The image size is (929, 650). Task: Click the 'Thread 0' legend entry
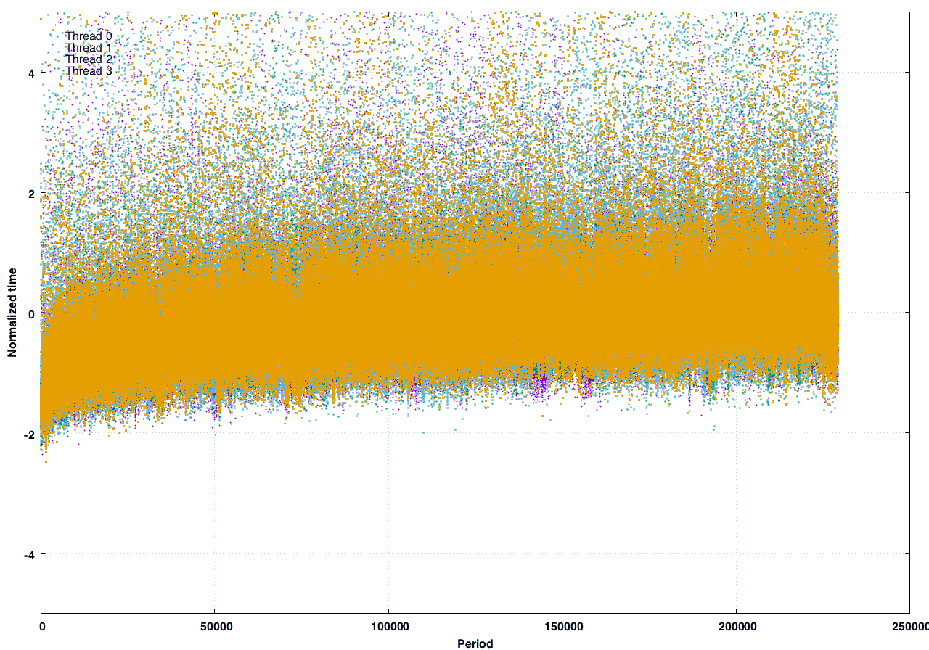coord(89,36)
